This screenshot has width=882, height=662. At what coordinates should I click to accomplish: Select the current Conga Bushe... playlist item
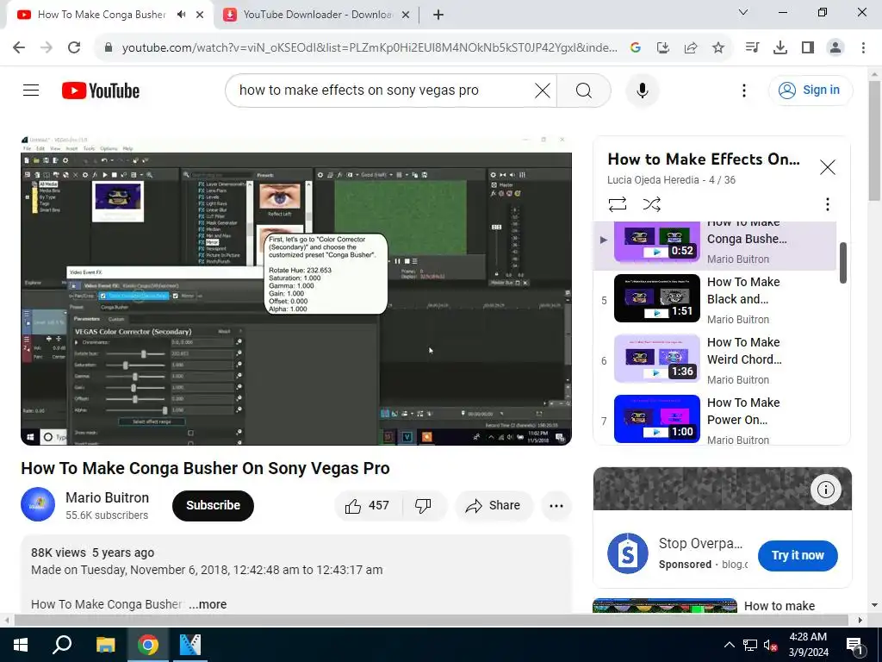coord(715,246)
